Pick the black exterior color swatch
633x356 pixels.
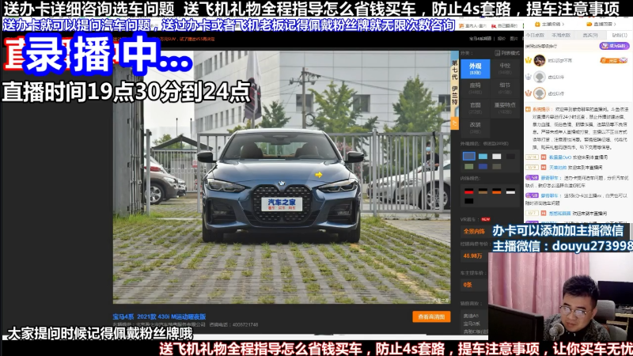(510, 156)
